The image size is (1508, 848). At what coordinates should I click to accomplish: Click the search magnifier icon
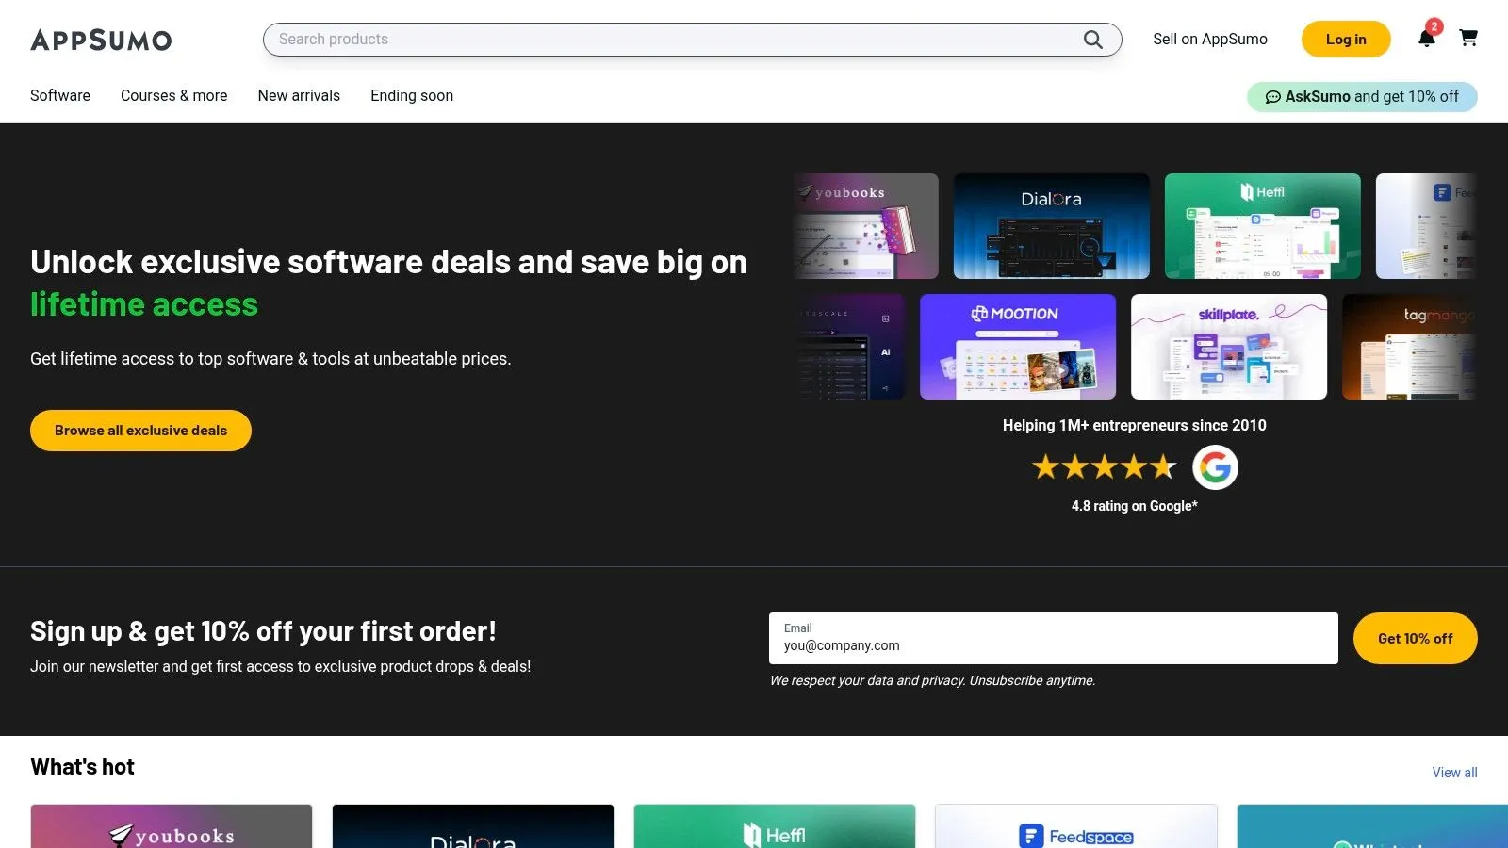1092,40
